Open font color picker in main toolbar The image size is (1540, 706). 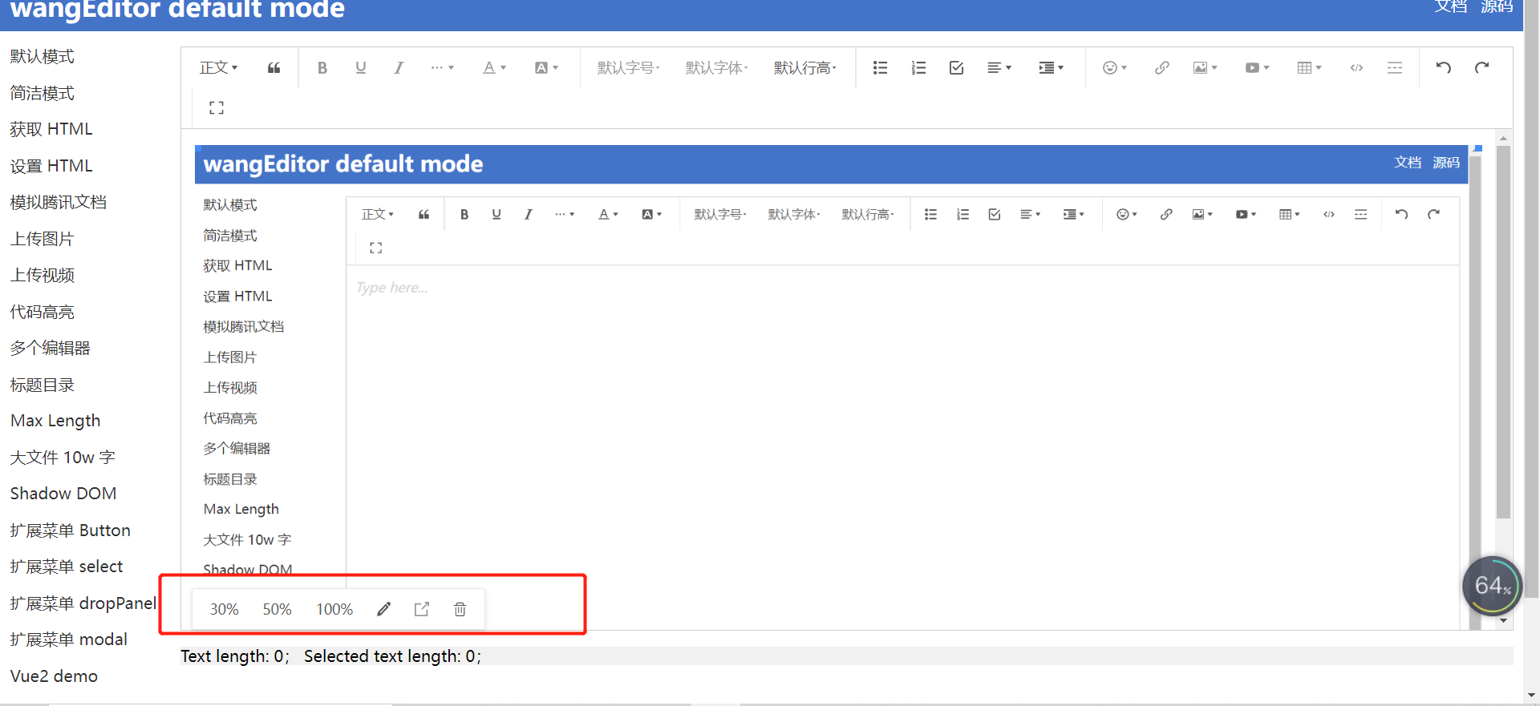click(x=494, y=68)
